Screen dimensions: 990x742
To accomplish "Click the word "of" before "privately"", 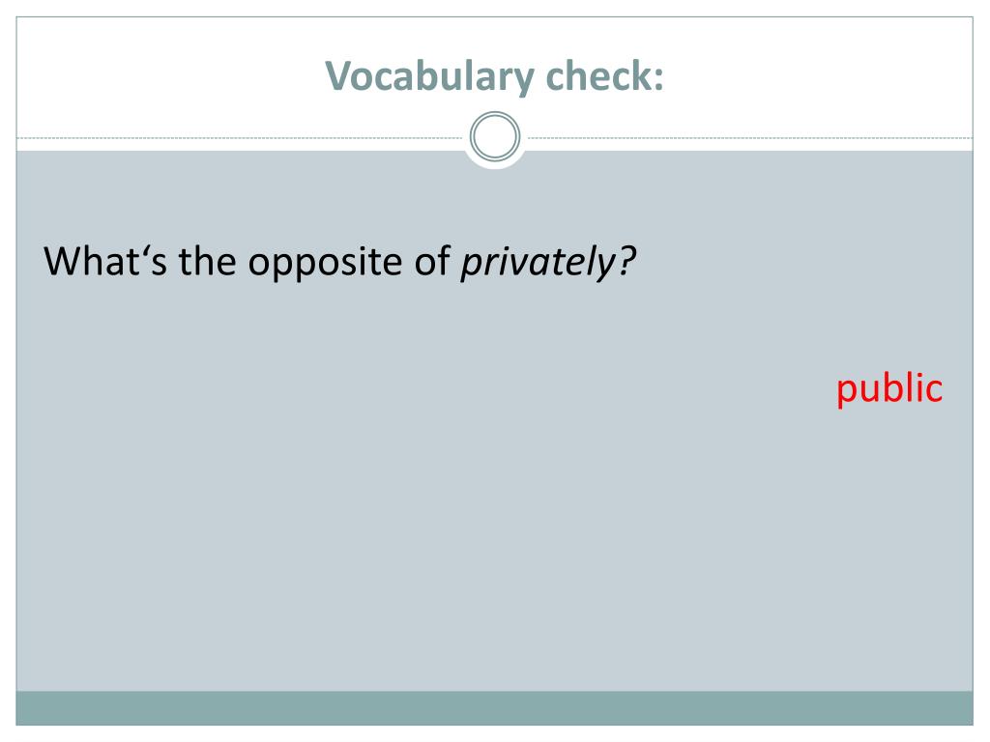I will [432, 261].
